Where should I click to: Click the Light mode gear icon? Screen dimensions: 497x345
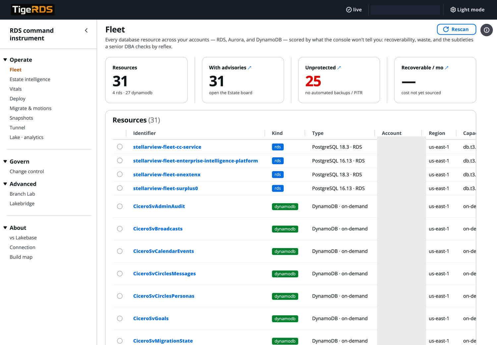(453, 10)
